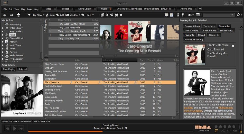Viewport: 244px width, 134px height.
Task: Open options via the gear icon
Action: 121,15
